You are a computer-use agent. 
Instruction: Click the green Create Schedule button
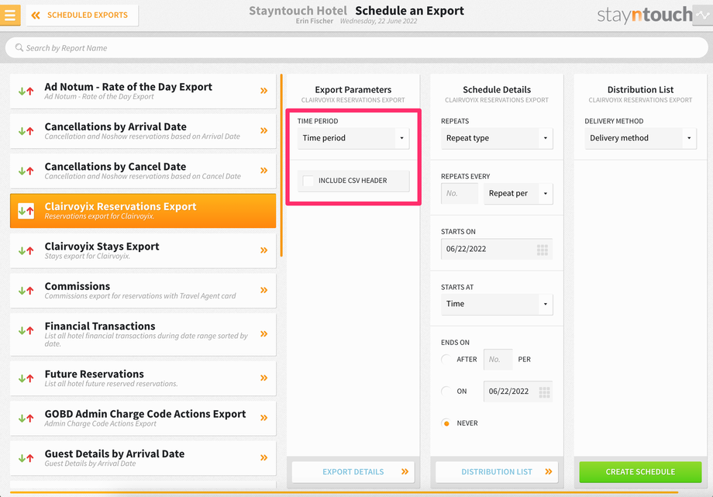(640, 472)
